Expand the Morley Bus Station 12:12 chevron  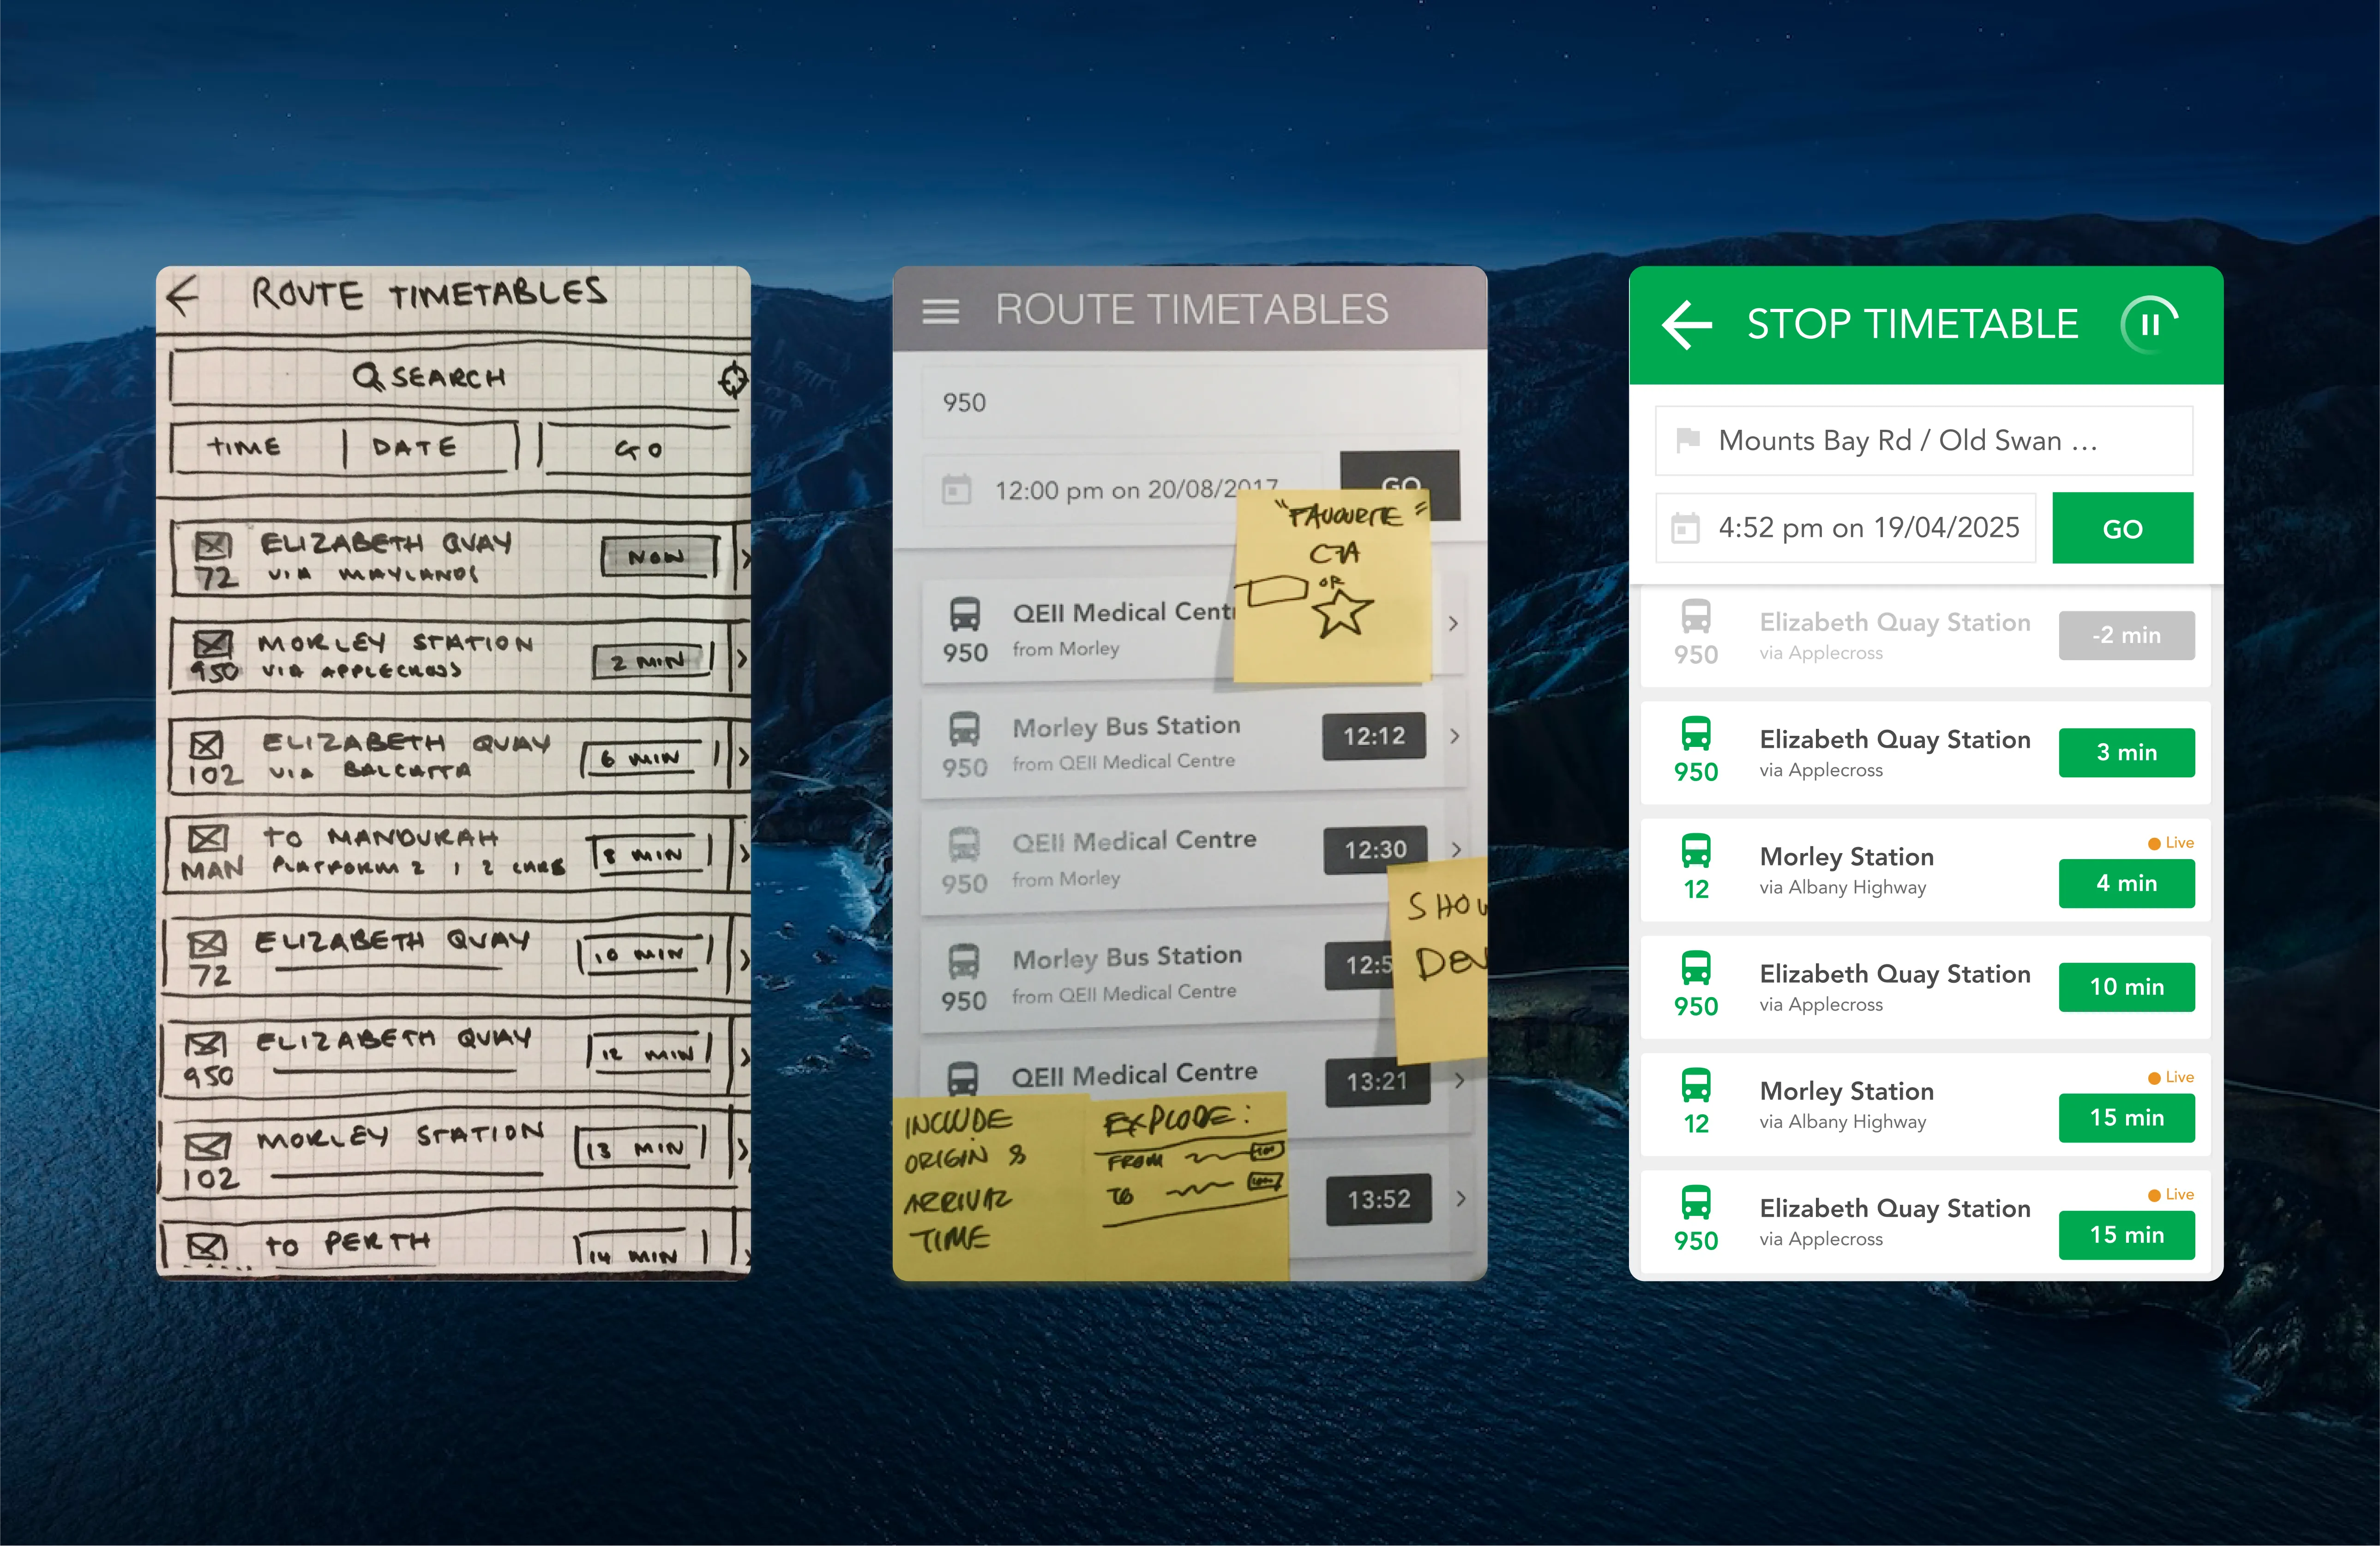[x=1455, y=736]
